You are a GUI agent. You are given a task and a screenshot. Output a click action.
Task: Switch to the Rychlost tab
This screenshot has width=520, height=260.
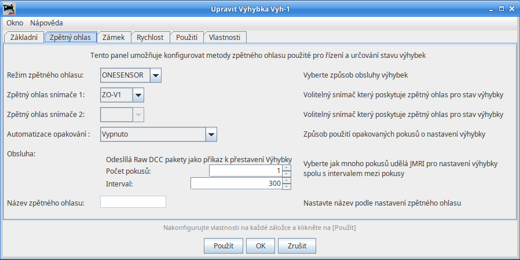pos(150,37)
